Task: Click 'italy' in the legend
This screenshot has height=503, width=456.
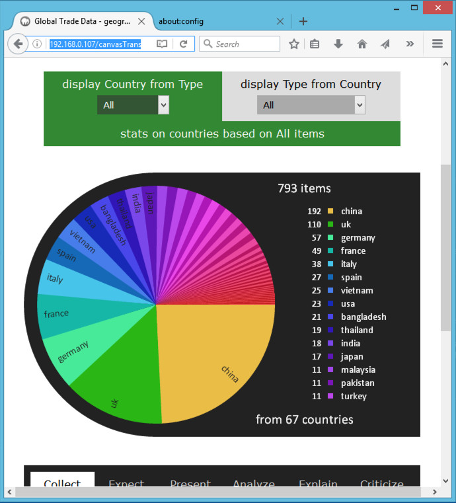Action: pos(348,264)
